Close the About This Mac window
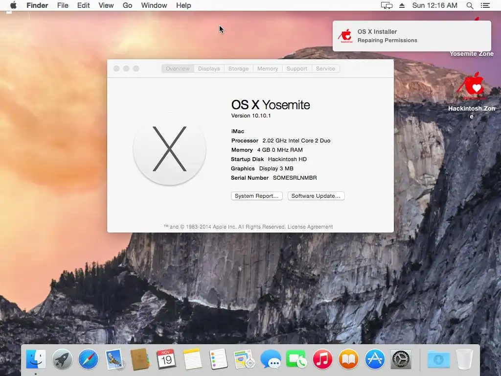501x376 pixels. [116, 69]
